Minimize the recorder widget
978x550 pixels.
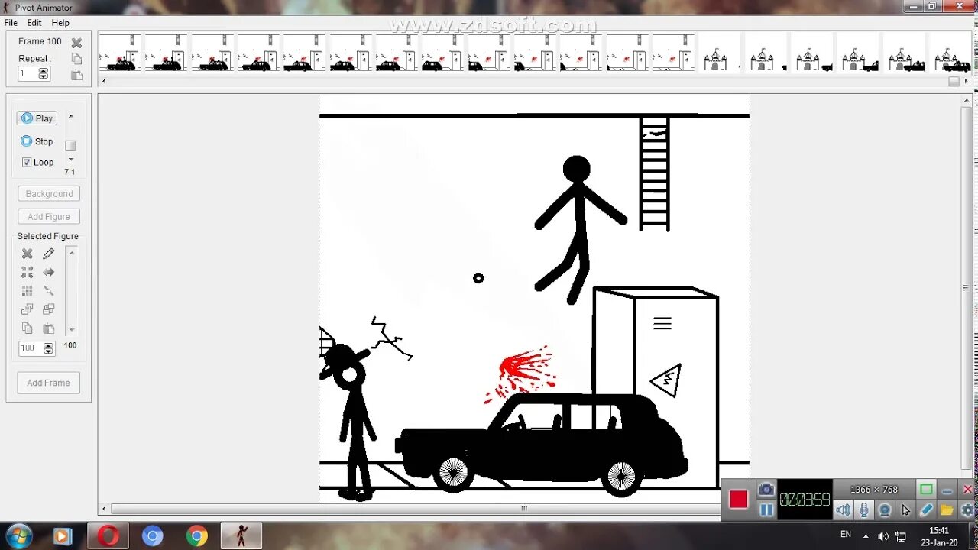(x=947, y=490)
